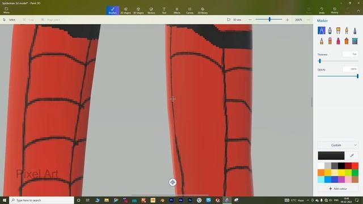Open Photoshop from the taskbar
Image resolution: width=363 pixels, height=204 pixels.
click(x=190, y=200)
